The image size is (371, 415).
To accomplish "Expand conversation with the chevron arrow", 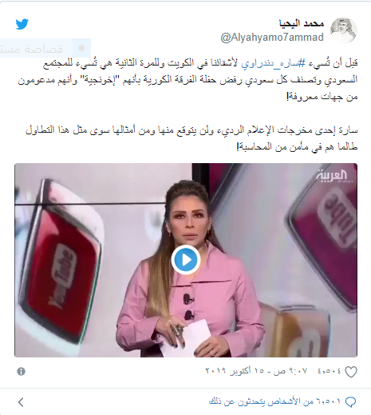I will coord(22,402).
